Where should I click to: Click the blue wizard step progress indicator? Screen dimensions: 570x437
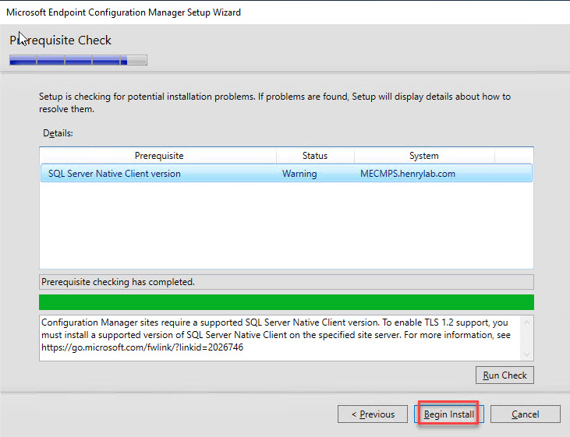[x=77, y=60]
